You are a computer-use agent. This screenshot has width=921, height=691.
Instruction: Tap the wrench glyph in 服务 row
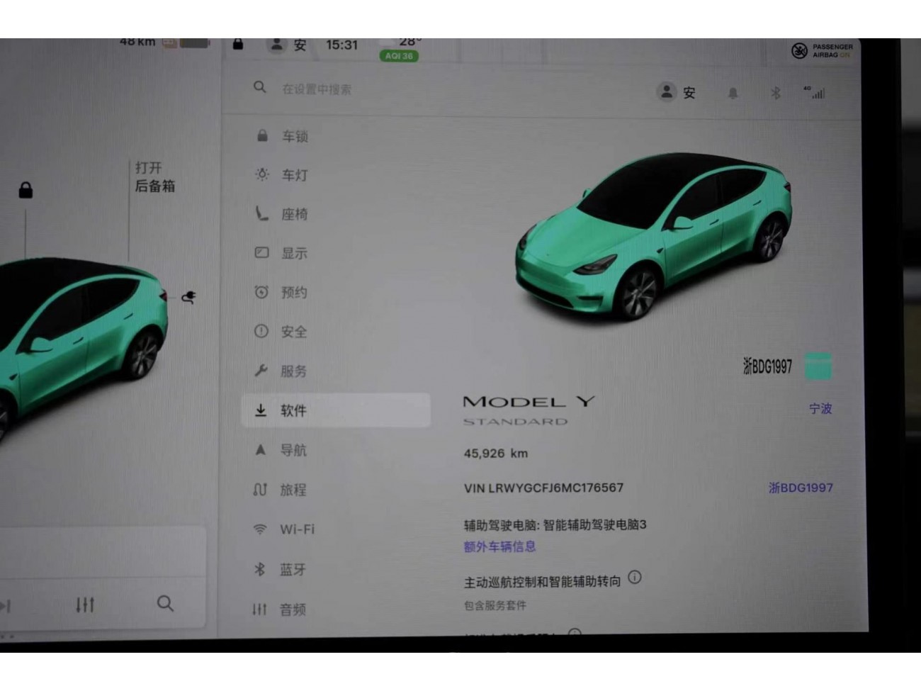(x=261, y=370)
